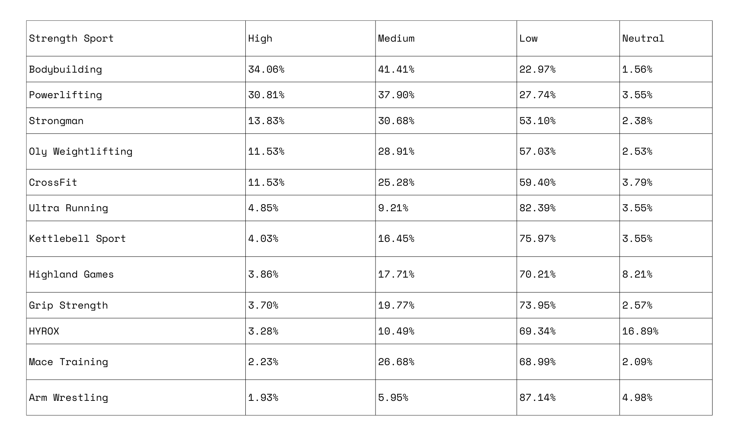Image resolution: width=755 pixels, height=424 pixels.
Task: Select the Grip Strength row label
Action: pos(68,305)
